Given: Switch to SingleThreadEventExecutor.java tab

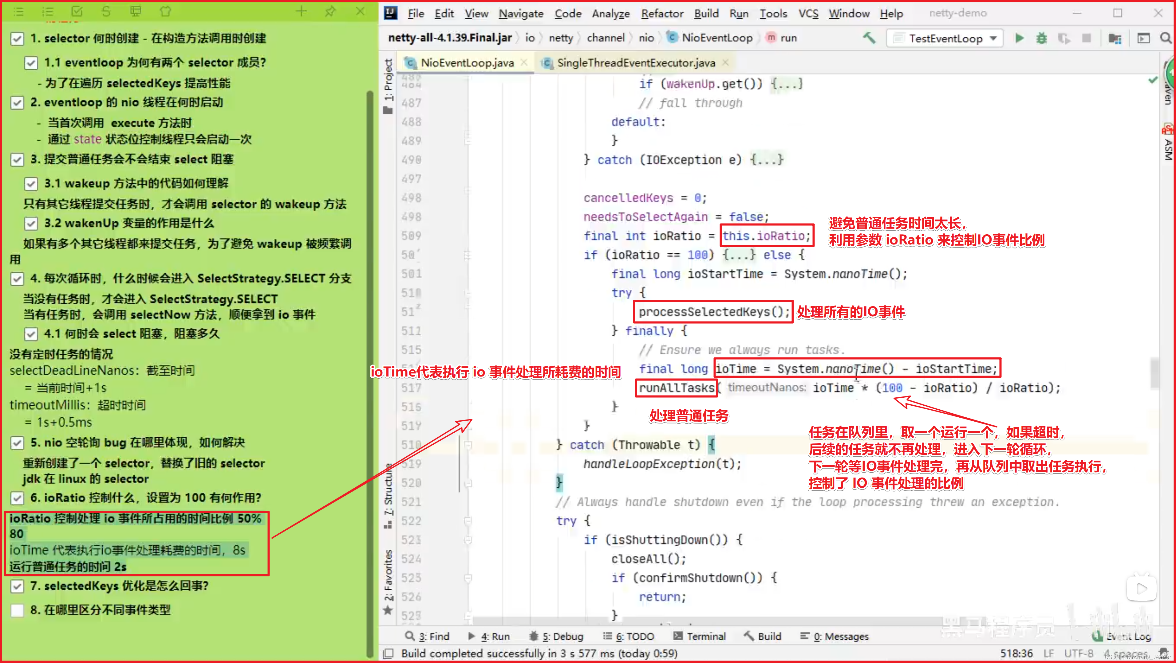Looking at the screenshot, I should pyautogui.click(x=636, y=63).
